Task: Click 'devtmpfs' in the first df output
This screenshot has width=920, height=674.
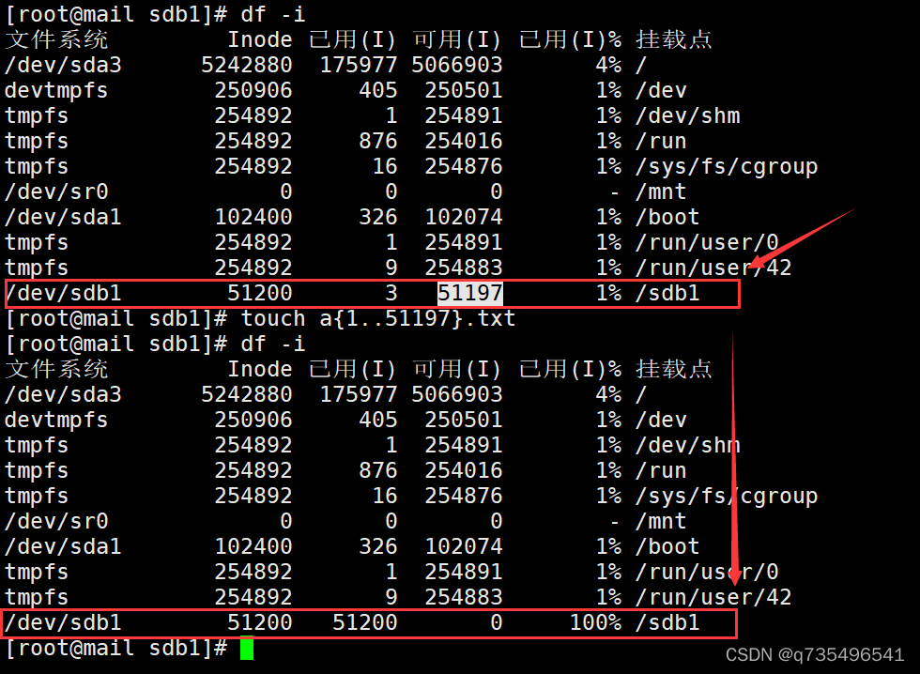Action: point(56,90)
